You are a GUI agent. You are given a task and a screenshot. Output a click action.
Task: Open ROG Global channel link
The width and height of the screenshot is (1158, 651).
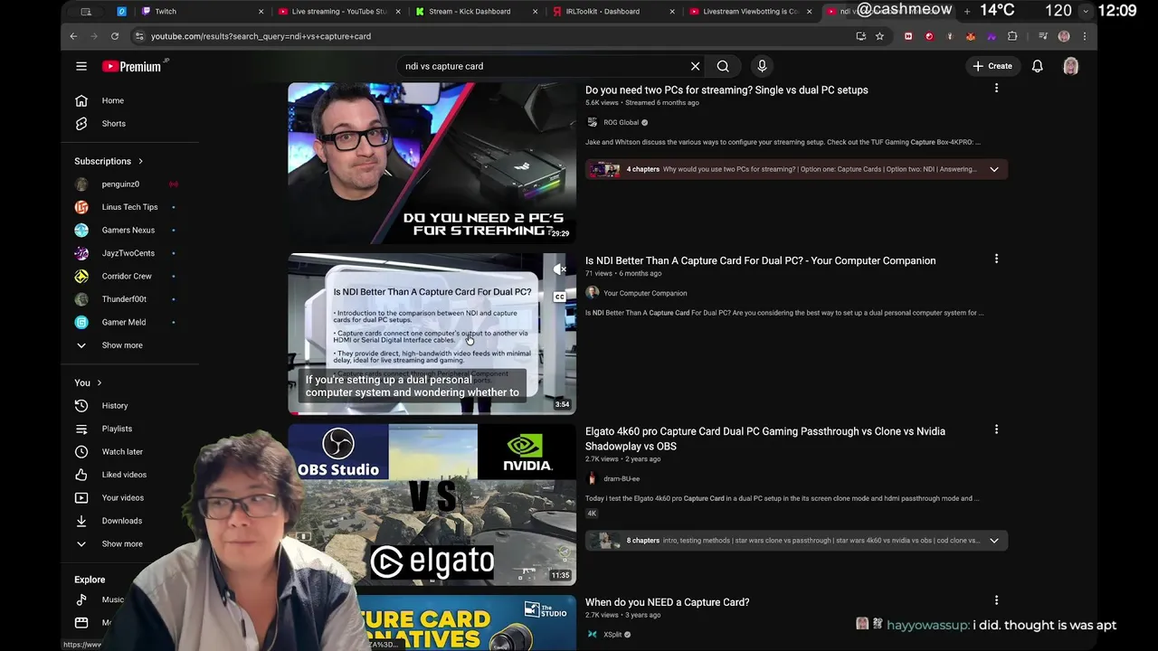(x=621, y=122)
